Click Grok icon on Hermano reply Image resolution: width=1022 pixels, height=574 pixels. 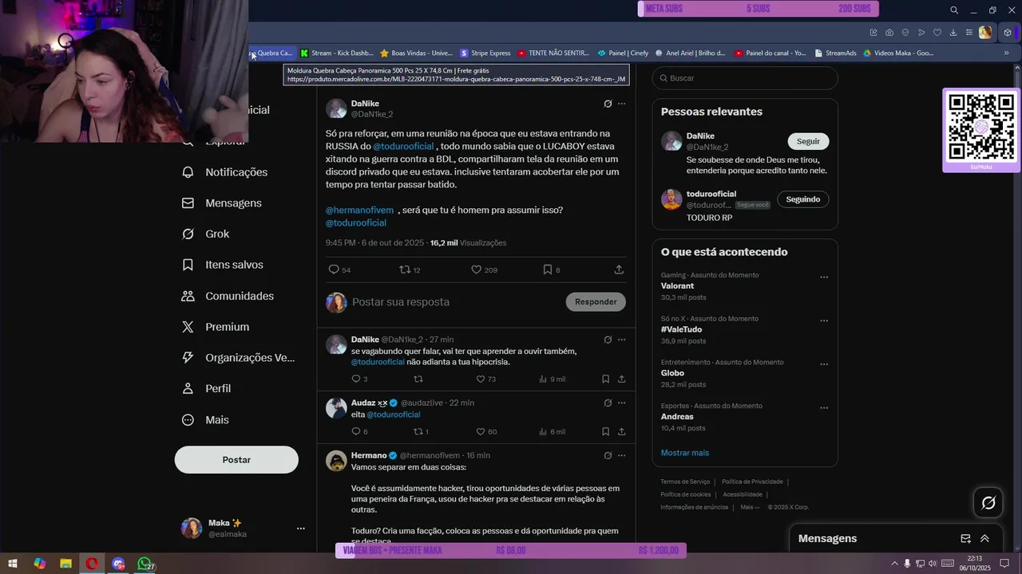(x=608, y=455)
